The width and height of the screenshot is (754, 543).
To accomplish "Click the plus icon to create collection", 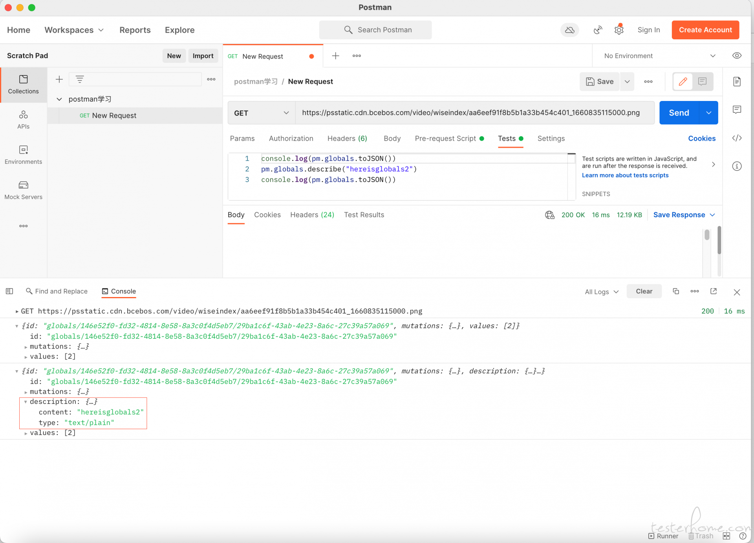I will click(59, 79).
